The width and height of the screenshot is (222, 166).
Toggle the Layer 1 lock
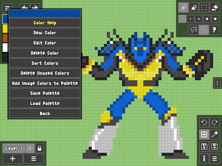coord(40,148)
